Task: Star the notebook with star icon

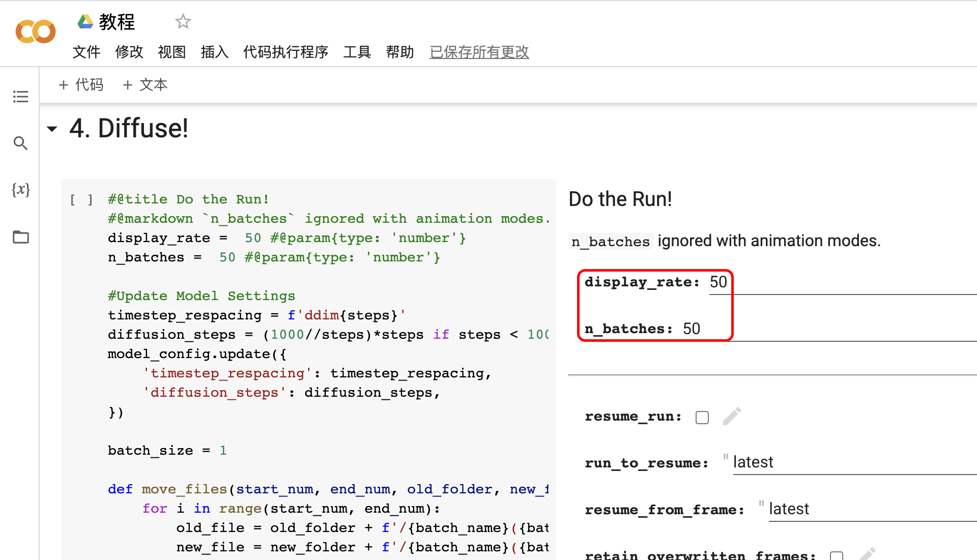Action: [x=183, y=21]
